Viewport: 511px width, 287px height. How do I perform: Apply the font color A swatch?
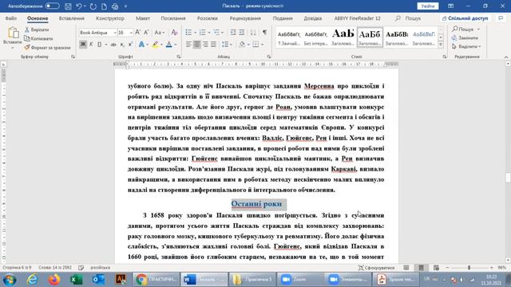click(x=168, y=45)
